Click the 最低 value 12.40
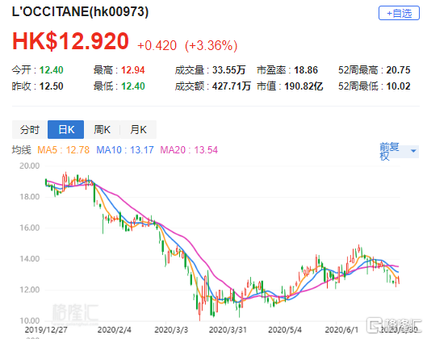 [x=133, y=86]
